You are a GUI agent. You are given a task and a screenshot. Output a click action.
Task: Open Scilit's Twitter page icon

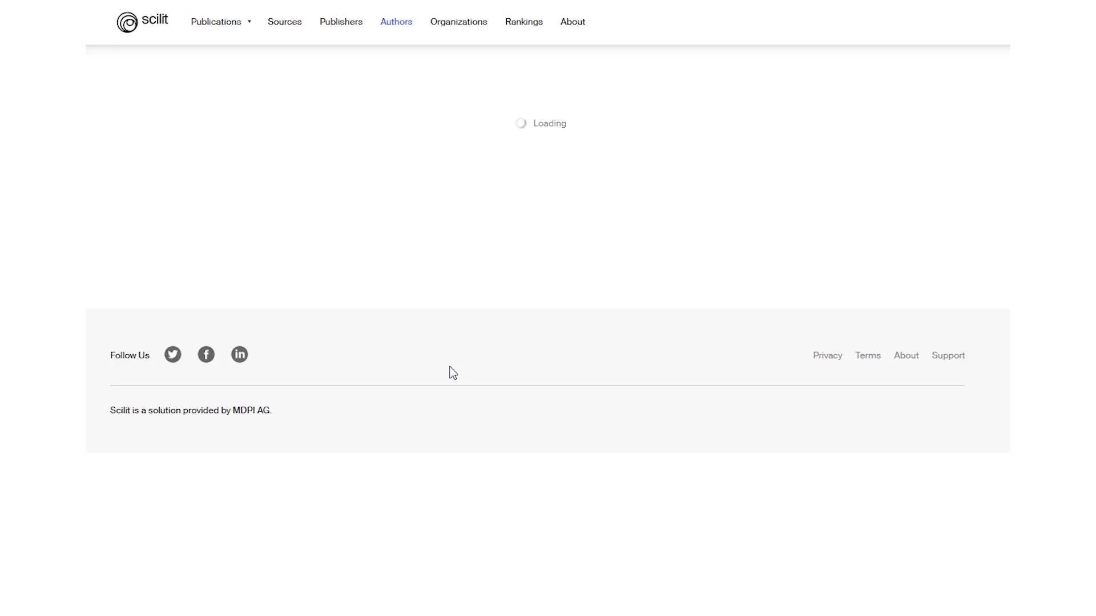(173, 354)
